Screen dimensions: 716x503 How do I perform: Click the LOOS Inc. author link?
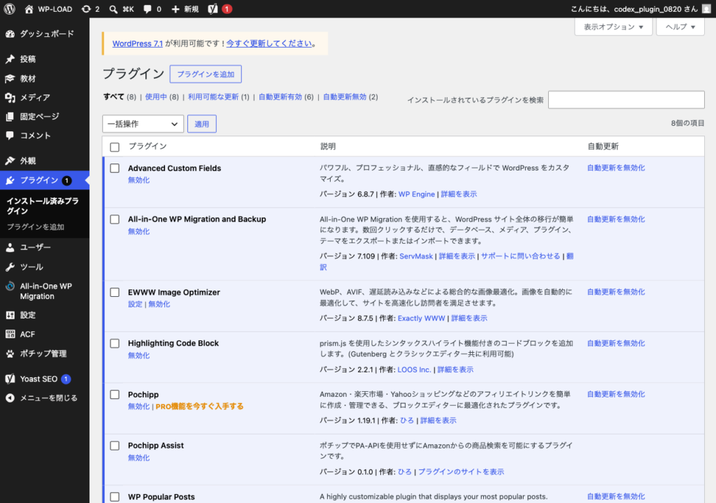(x=414, y=370)
